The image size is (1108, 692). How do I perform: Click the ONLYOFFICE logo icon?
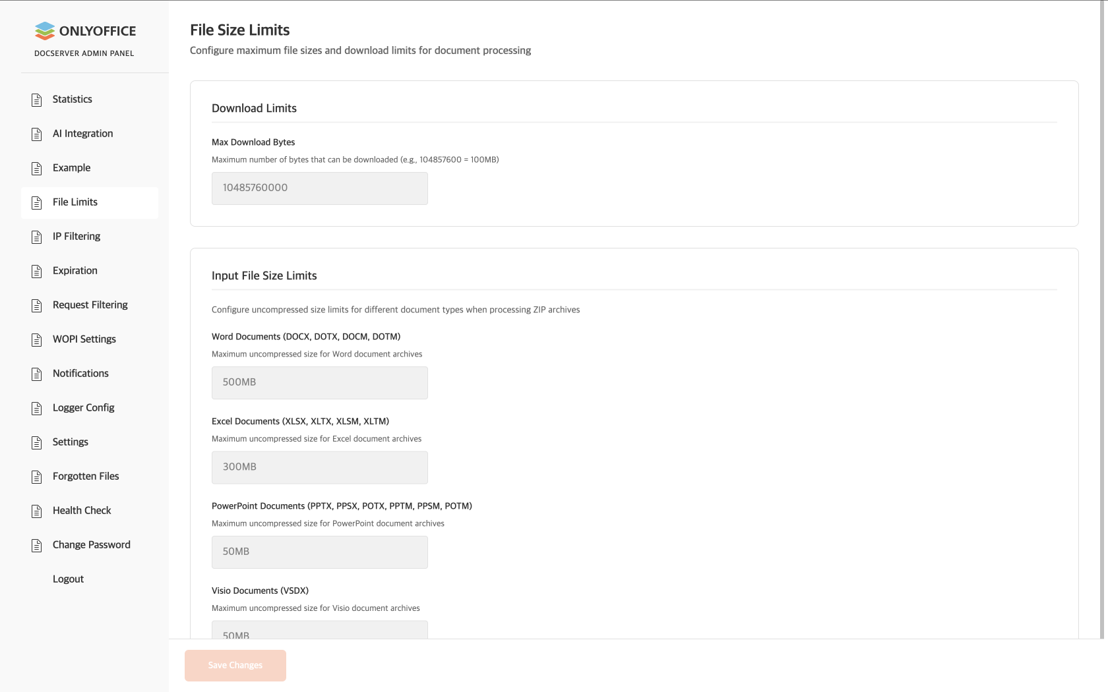click(x=45, y=31)
